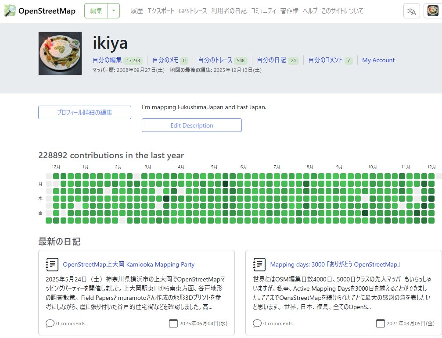442x338 pixels.
Task: Click the Edit Description button
Action: pyautogui.click(x=192, y=125)
